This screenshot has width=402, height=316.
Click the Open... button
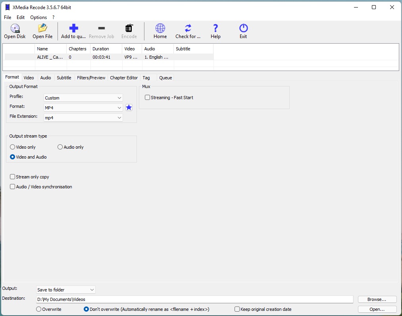[x=377, y=309]
